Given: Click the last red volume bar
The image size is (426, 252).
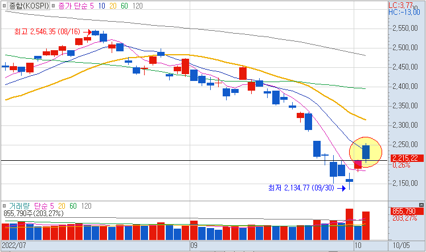Looking at the screenshot, I should tap(366, 226).
